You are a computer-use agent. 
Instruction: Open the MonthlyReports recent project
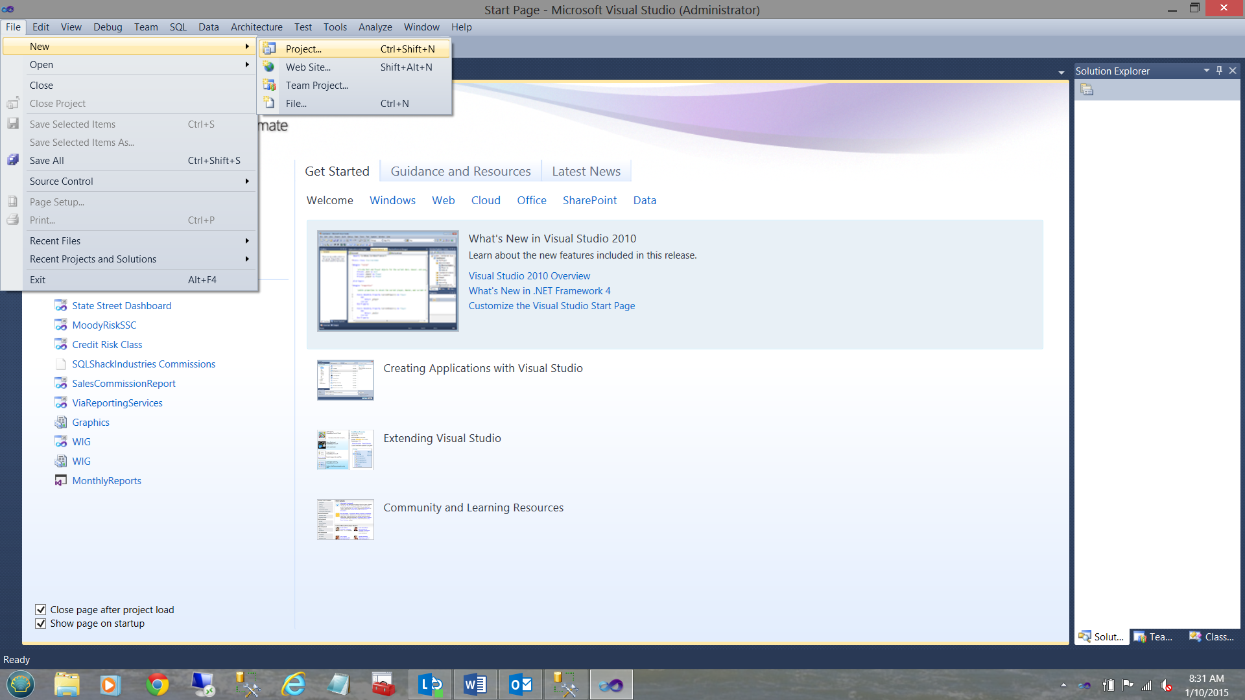coord(106,480)
